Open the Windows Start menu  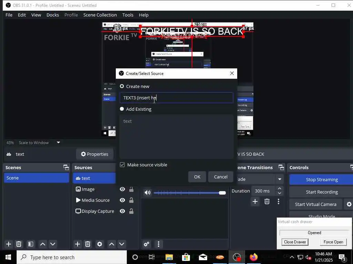[x=8, y=257]
